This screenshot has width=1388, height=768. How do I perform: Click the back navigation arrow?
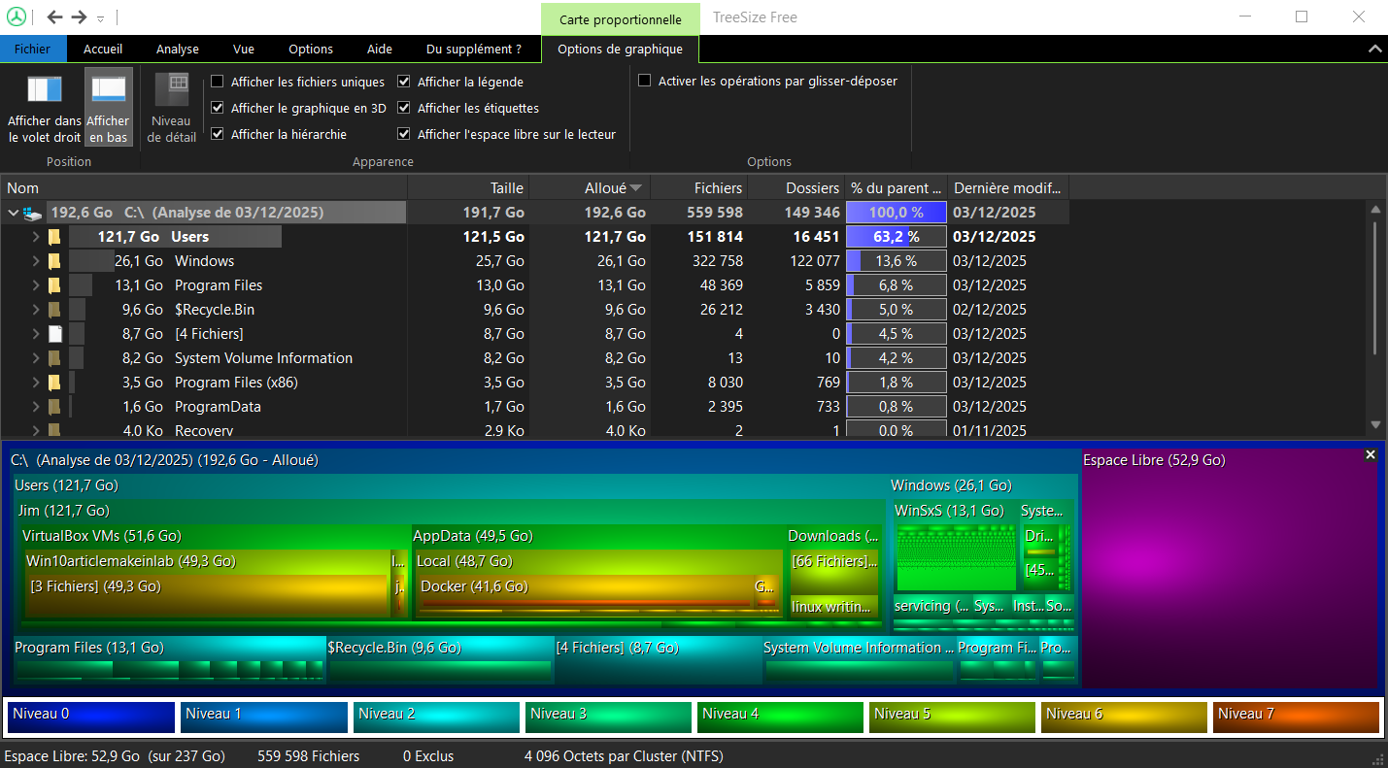click(x=55, y=17)
